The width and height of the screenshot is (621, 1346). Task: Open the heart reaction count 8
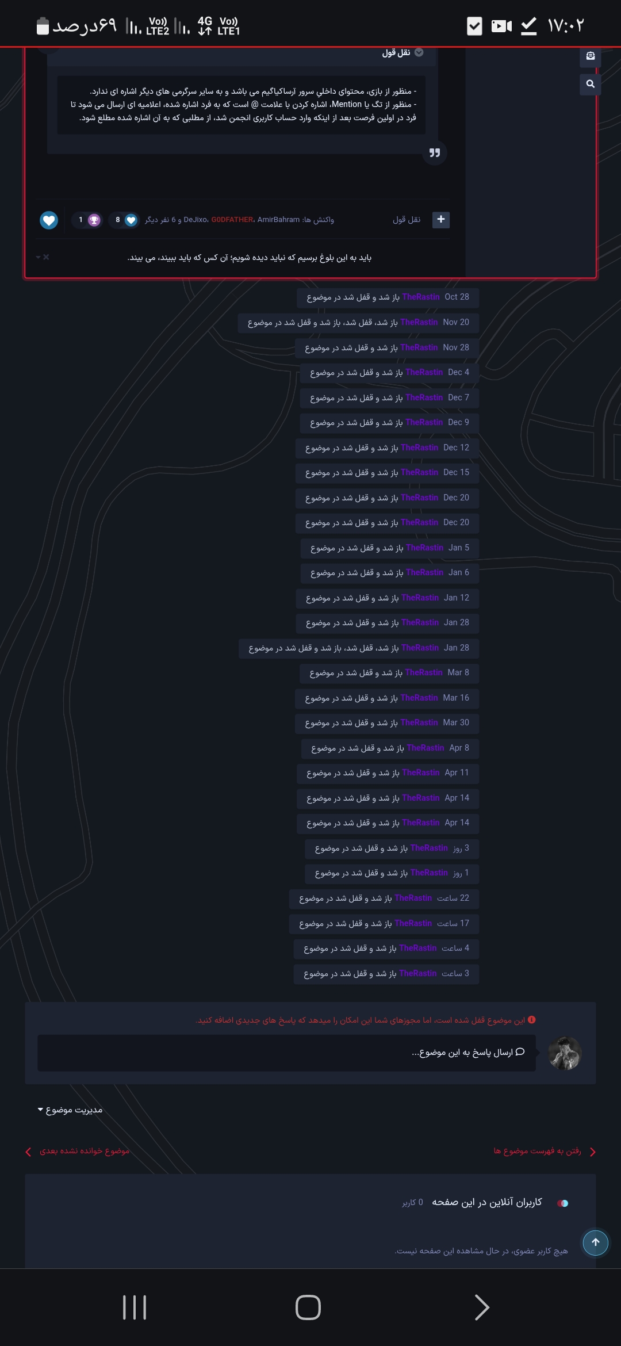tap(124, 220)
